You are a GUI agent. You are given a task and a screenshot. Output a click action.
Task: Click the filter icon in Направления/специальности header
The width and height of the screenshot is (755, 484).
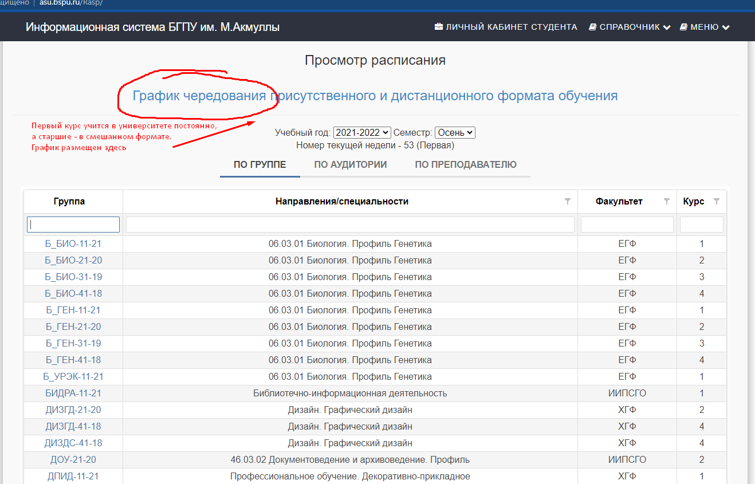[568, 202]
